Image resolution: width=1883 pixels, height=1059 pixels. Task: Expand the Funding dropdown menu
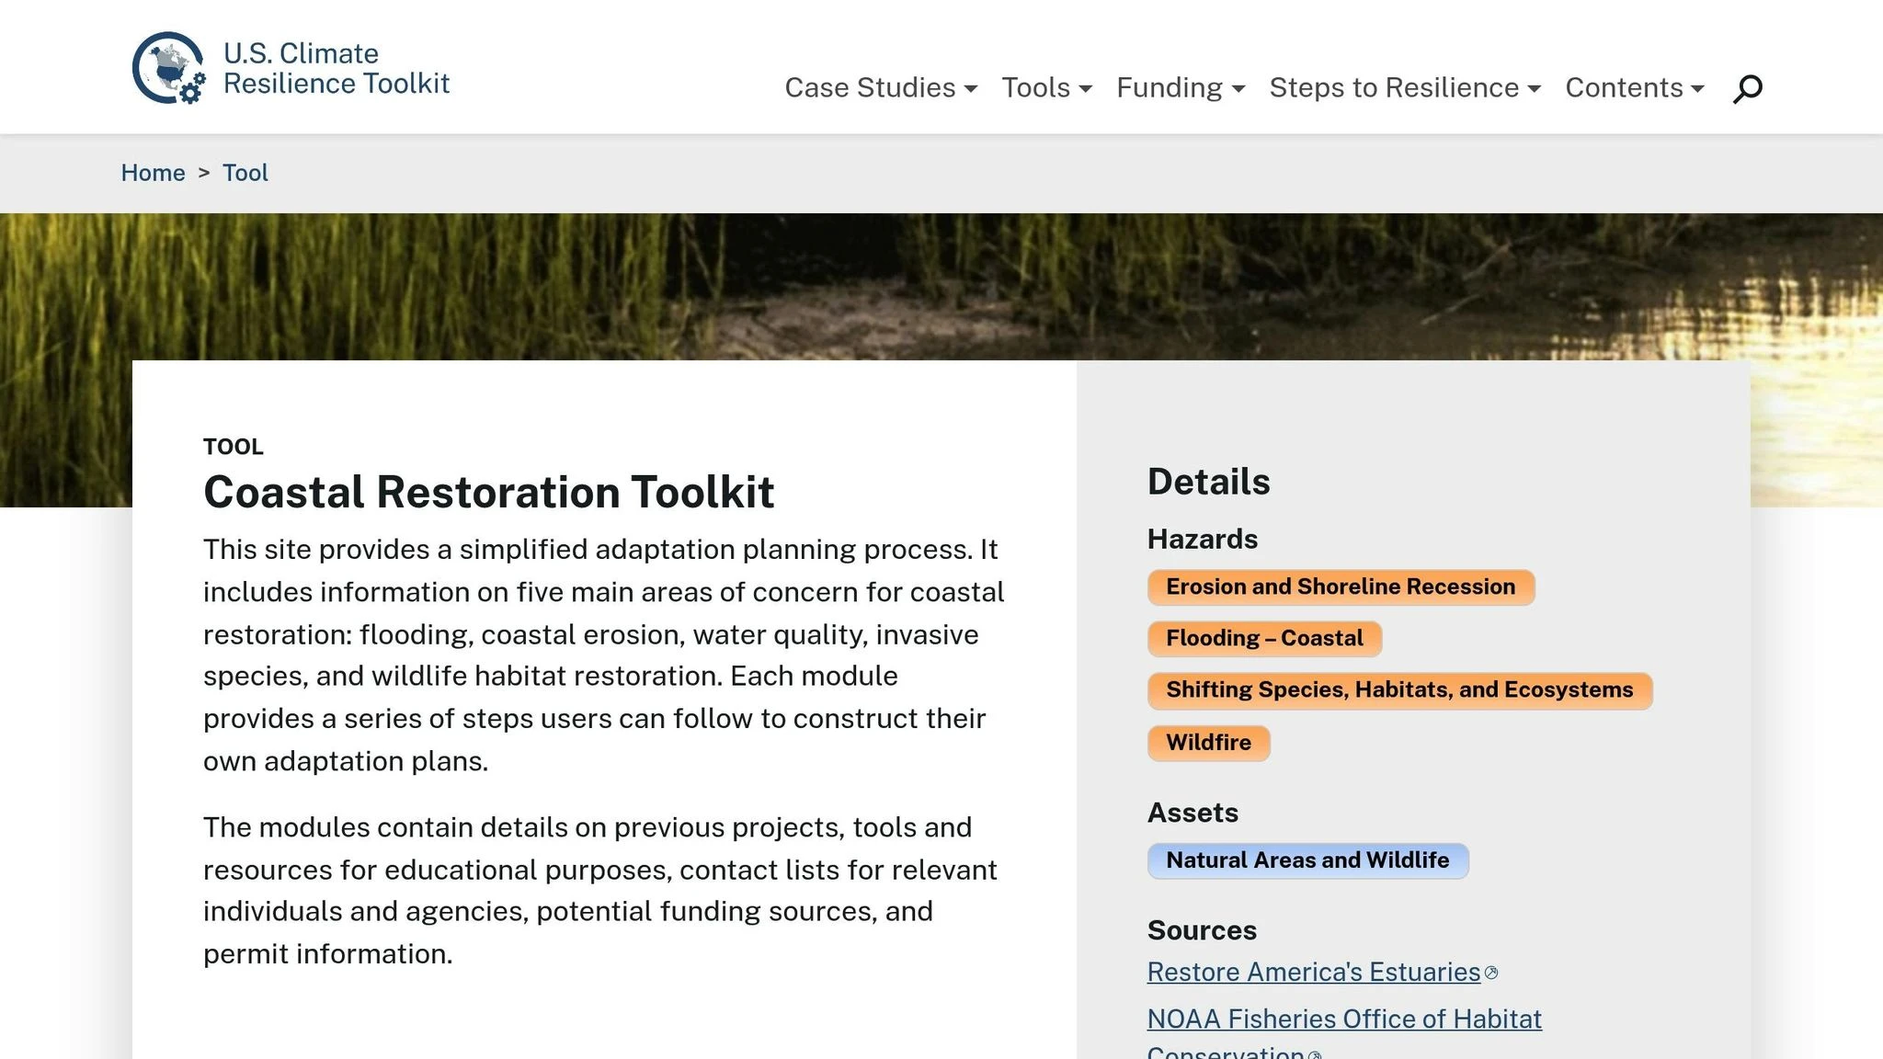click(x=1181, y=87)
